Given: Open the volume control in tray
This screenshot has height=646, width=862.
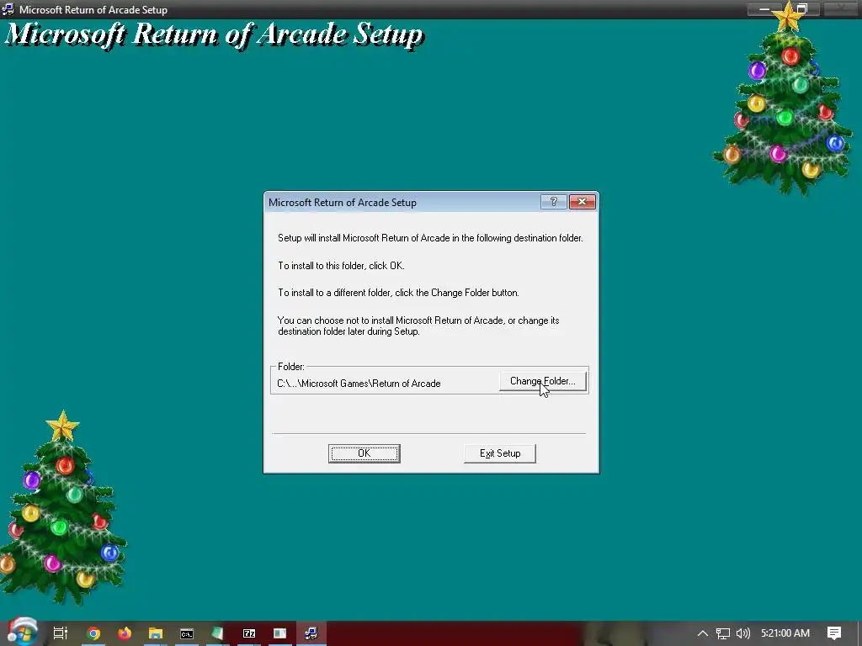Looking at the screenshot, I should (x=743, y=633).
